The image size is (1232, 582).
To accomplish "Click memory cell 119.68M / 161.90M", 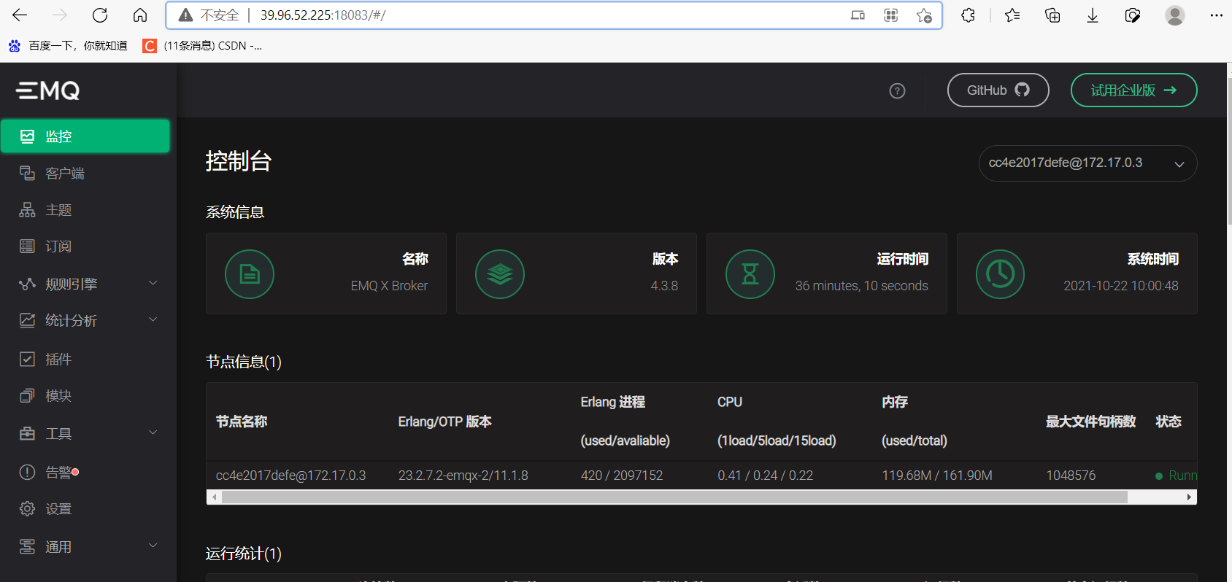I will tap(937, 476).
